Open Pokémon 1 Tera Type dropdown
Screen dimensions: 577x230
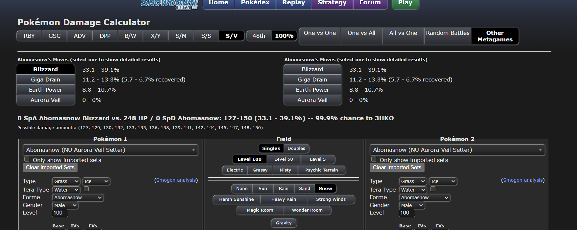pyautogui.click(x=66, y=190)
